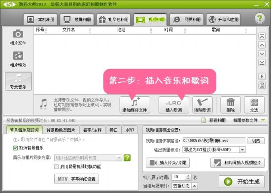Screen dimensions: 271x193
Task: Toggle 取消背景音乐 checkbox
Action: (x=15, y=148)
